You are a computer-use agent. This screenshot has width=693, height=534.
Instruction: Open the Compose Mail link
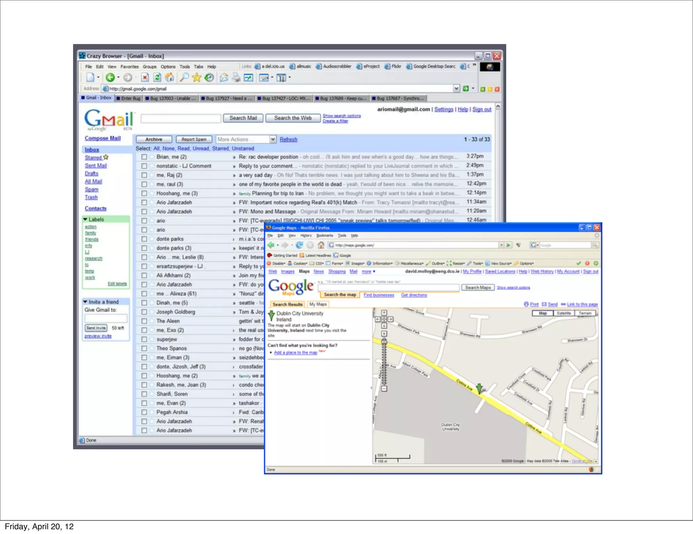[103, 138]
